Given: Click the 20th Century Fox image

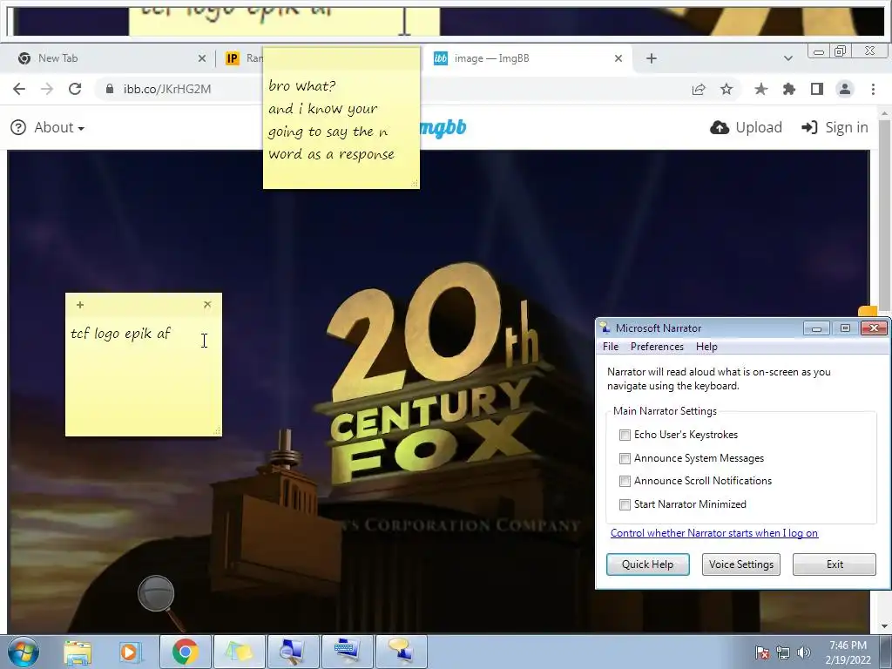Looking at the screenshot, I should point(438,391).
